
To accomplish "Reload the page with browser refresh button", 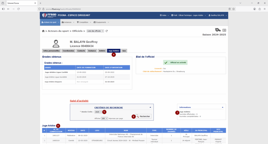I will (19, 9).
